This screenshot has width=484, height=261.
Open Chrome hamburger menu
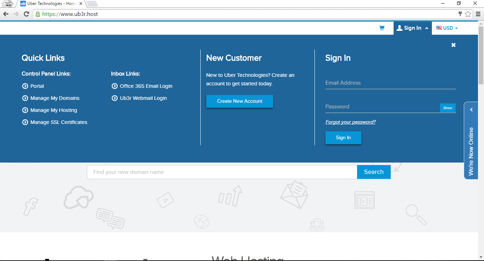click(x=478, y=14)
